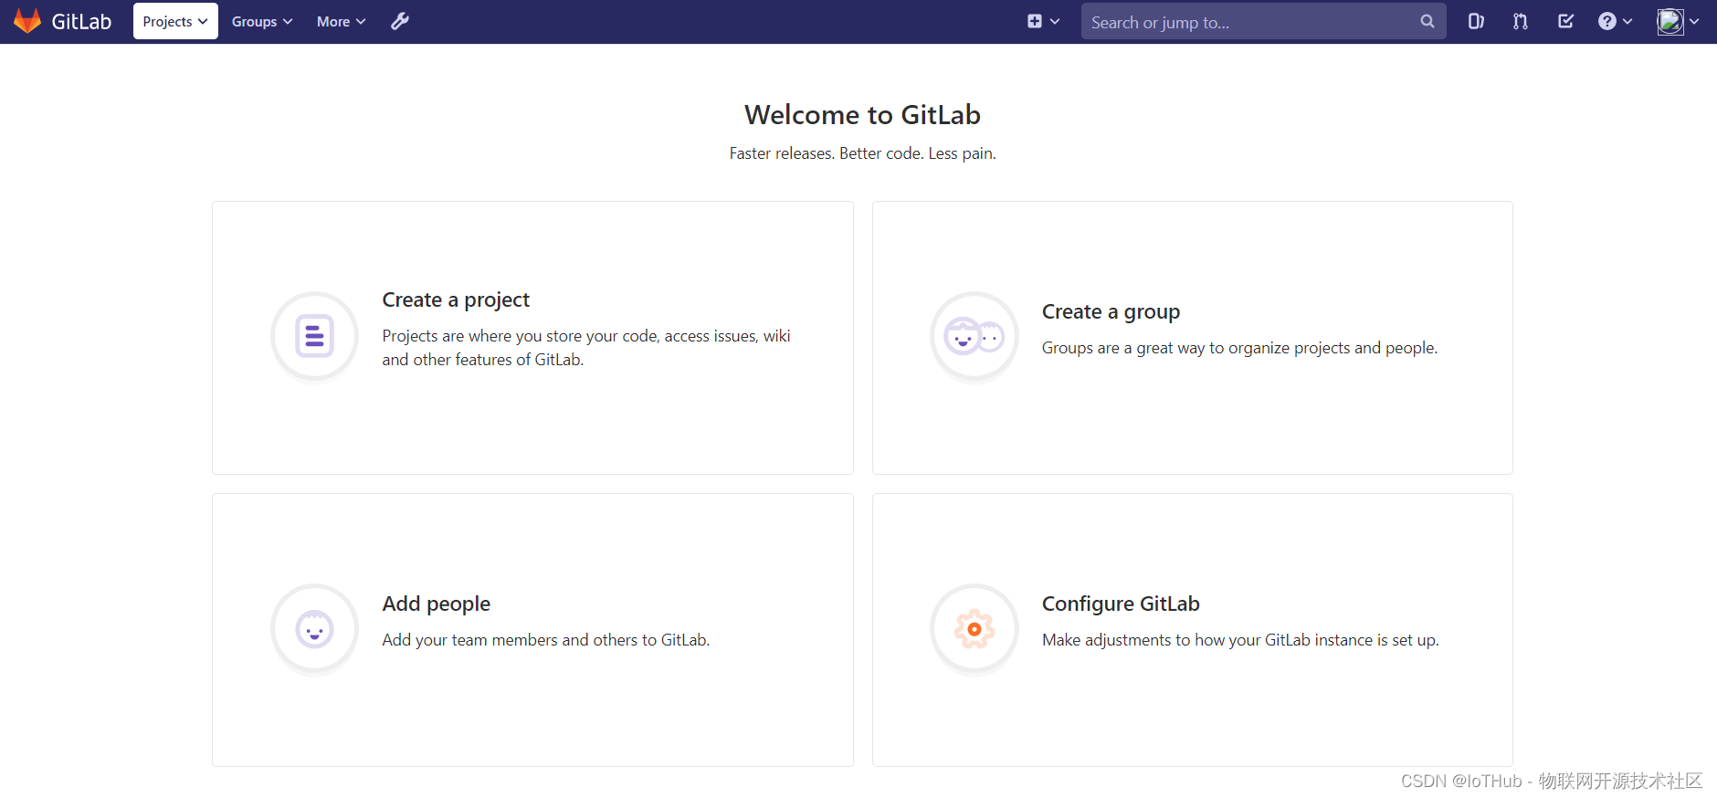Viewport: 1717px width, 798px height.
Task: Open the Configure GitLab heading
Action: (1121, 604)
